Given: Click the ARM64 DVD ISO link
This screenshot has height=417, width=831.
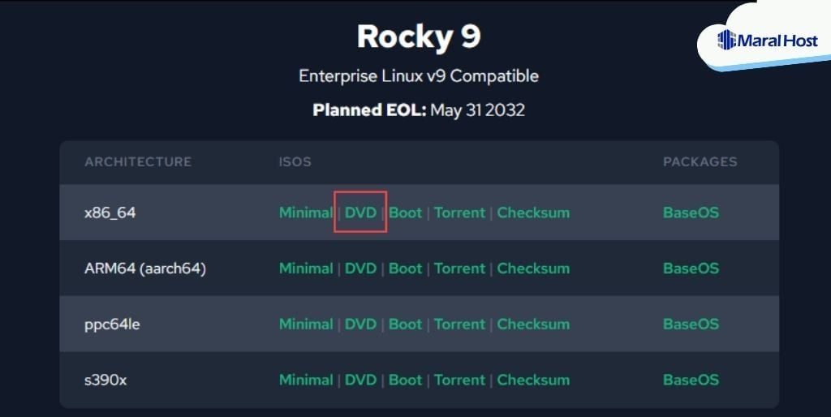Looking at the screenshot, I should pos(361,269).
